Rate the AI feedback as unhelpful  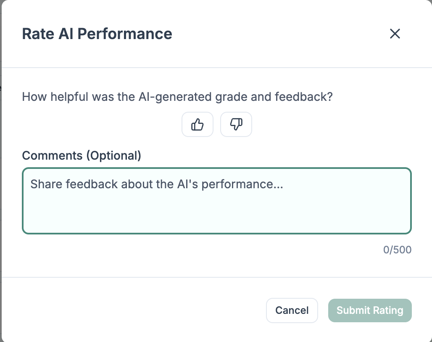[236, 124]
